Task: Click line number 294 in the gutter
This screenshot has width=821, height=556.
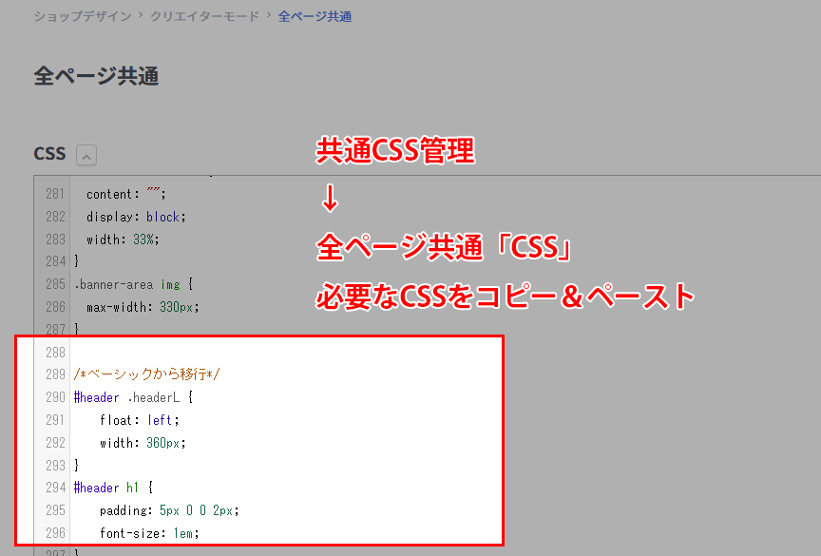Action: pyautogui.click(x=55, y=488)
